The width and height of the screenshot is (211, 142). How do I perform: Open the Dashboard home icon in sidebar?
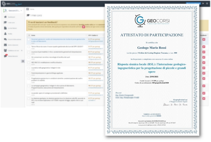(5, 17)
